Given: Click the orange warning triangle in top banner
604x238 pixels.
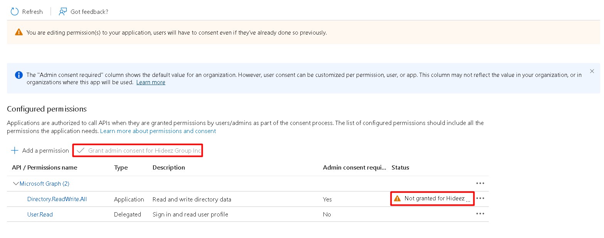Looking at the screenshot, I should tap(19, 32).
